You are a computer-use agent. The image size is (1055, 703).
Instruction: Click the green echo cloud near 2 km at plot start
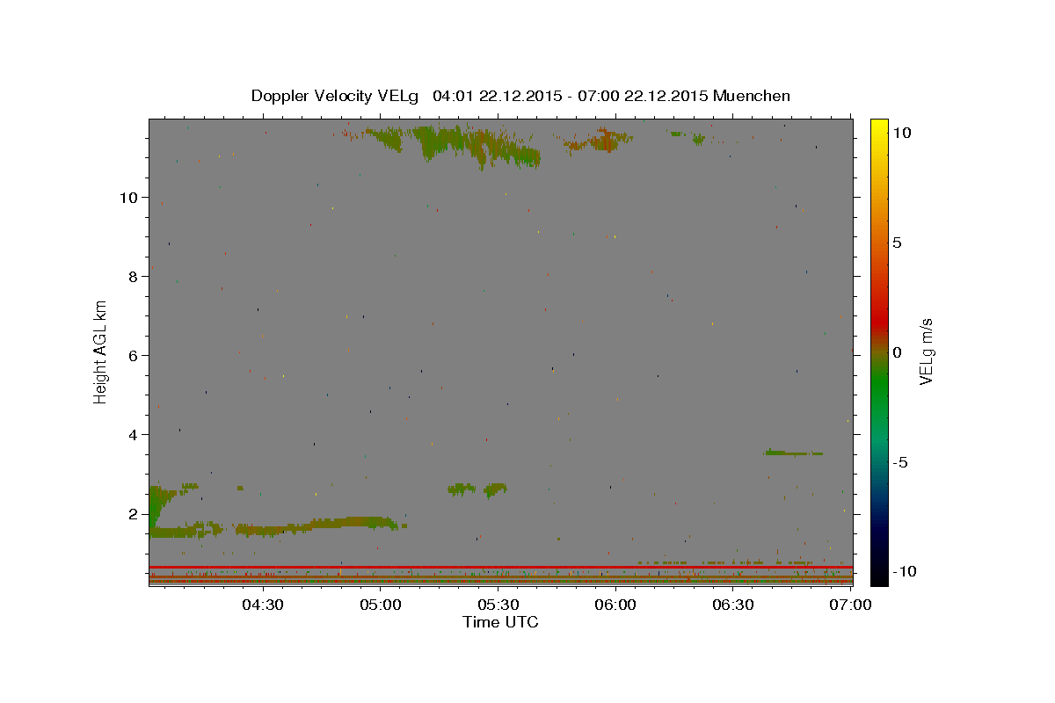click(156, 507)
